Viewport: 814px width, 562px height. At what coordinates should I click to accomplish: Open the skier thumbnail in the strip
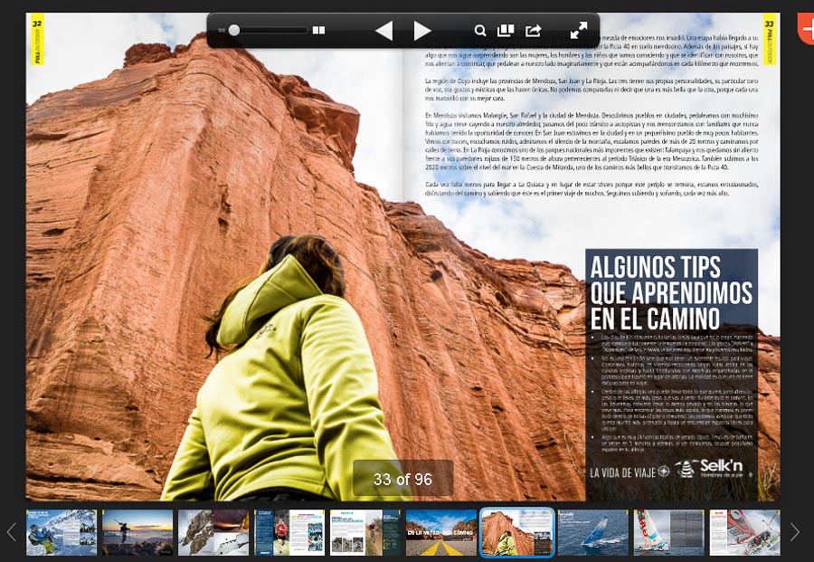tap(62, 532)
